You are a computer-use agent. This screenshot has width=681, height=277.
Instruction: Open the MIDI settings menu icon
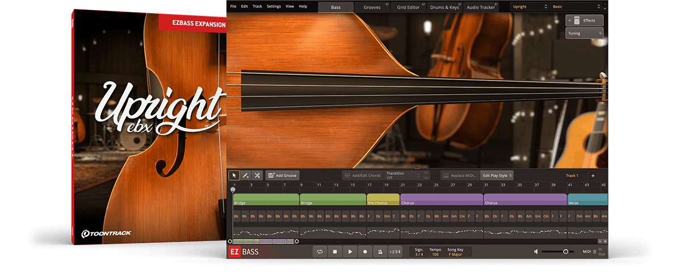[x=594, y=251]
